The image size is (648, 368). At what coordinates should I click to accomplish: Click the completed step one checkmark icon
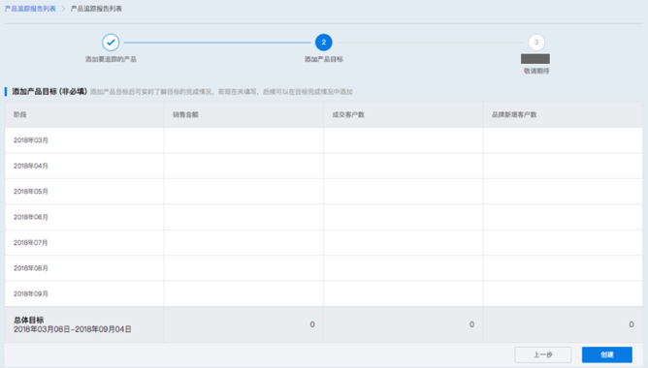[111, 42]
